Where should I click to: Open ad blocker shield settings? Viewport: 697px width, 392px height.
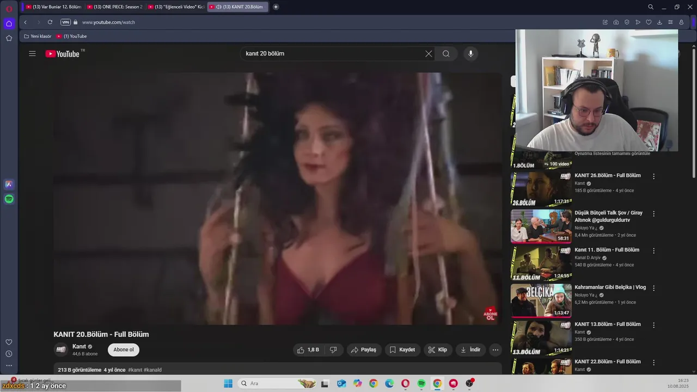(x=627, y=22)
